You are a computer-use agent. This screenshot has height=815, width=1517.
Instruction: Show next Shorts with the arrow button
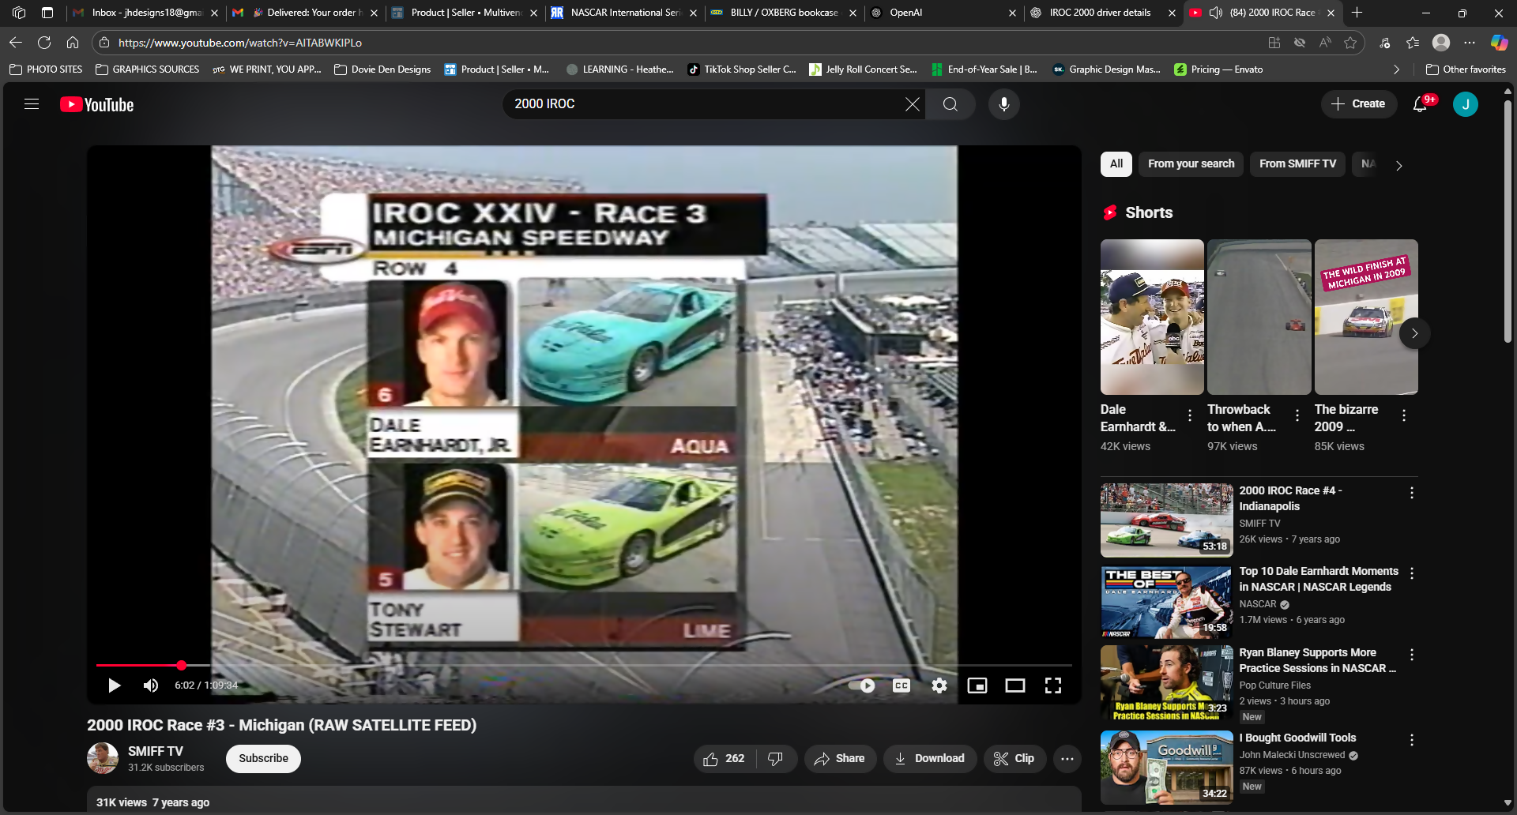(x=1415, y=333)
